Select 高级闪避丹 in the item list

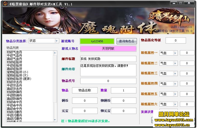point(14,119)
